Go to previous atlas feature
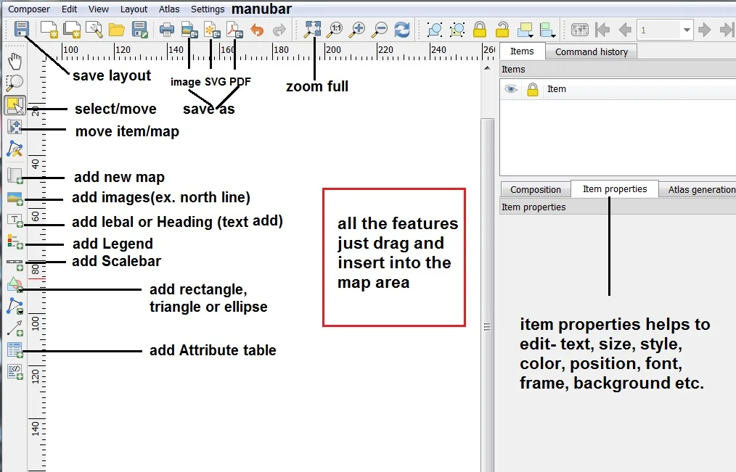Viewport: 736px width, 472px height. click(x=625, y=30)
